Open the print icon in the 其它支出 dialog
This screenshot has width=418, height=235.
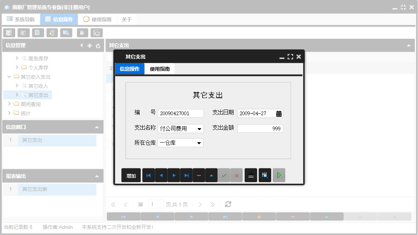(x=251, y=175)
